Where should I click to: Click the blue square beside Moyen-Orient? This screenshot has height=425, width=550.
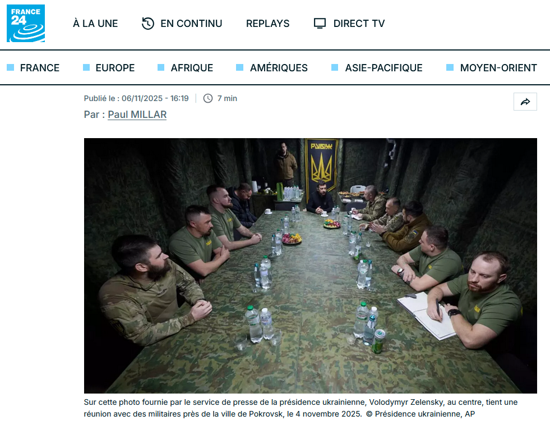[450, 67]
